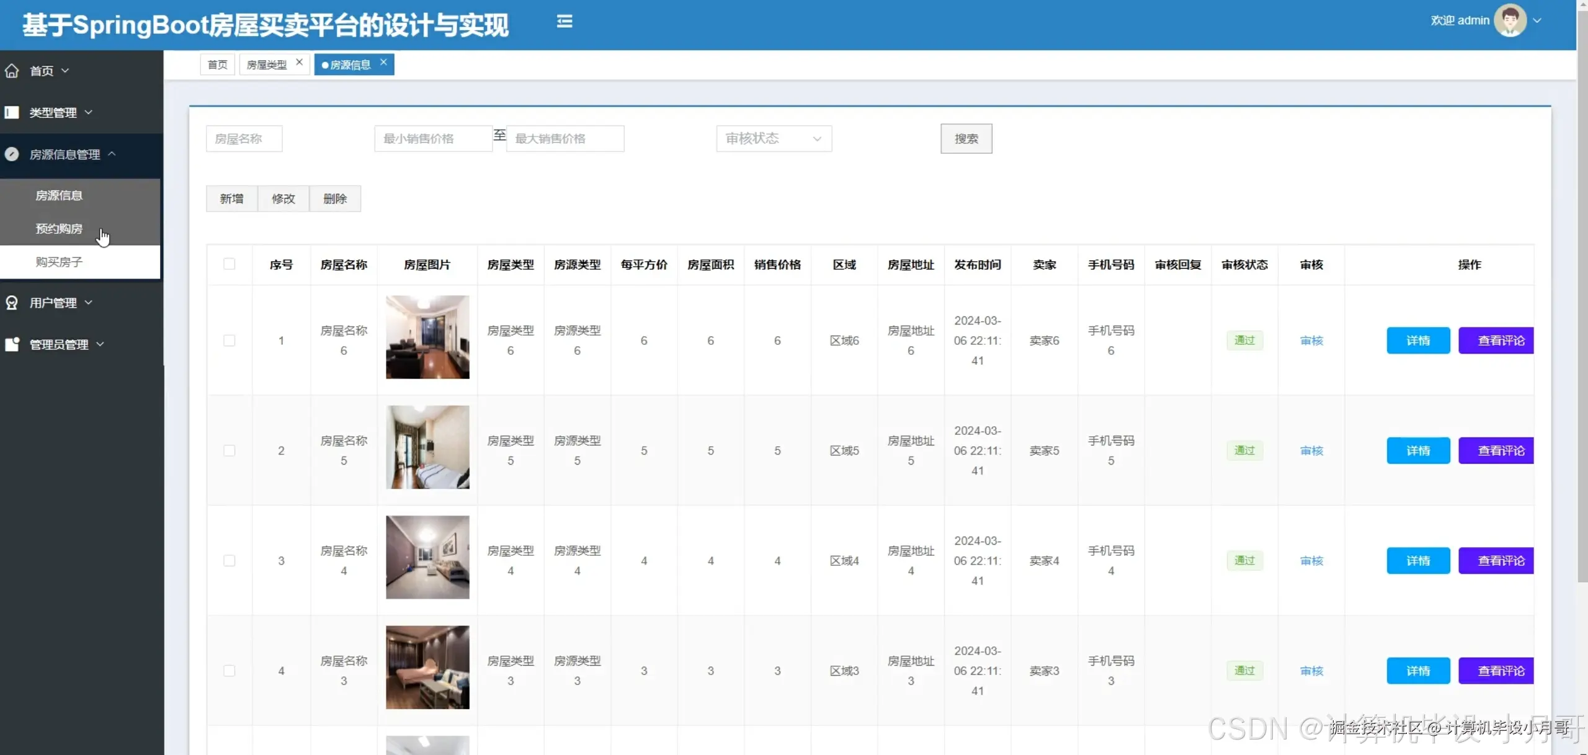Image resolution: width=1588 pixels, height=755 pixels.
Task: Click the 房源信息管理 compass icon
Action: click(x=12, y=154)
